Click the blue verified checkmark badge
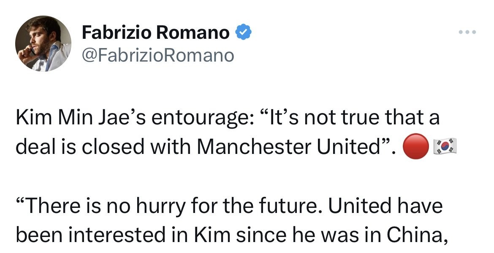This screenshot has height=253, width=494. click(x=243, y=32)
